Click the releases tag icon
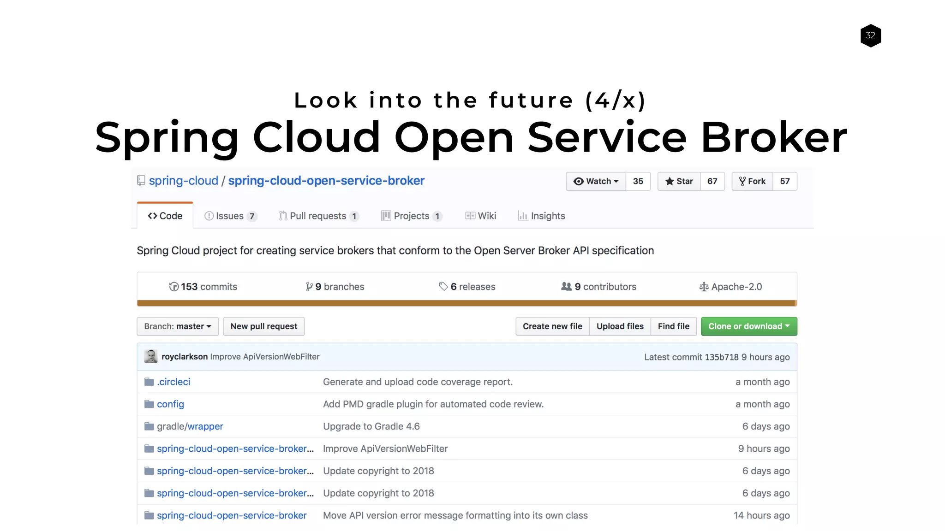 [443, 287]
